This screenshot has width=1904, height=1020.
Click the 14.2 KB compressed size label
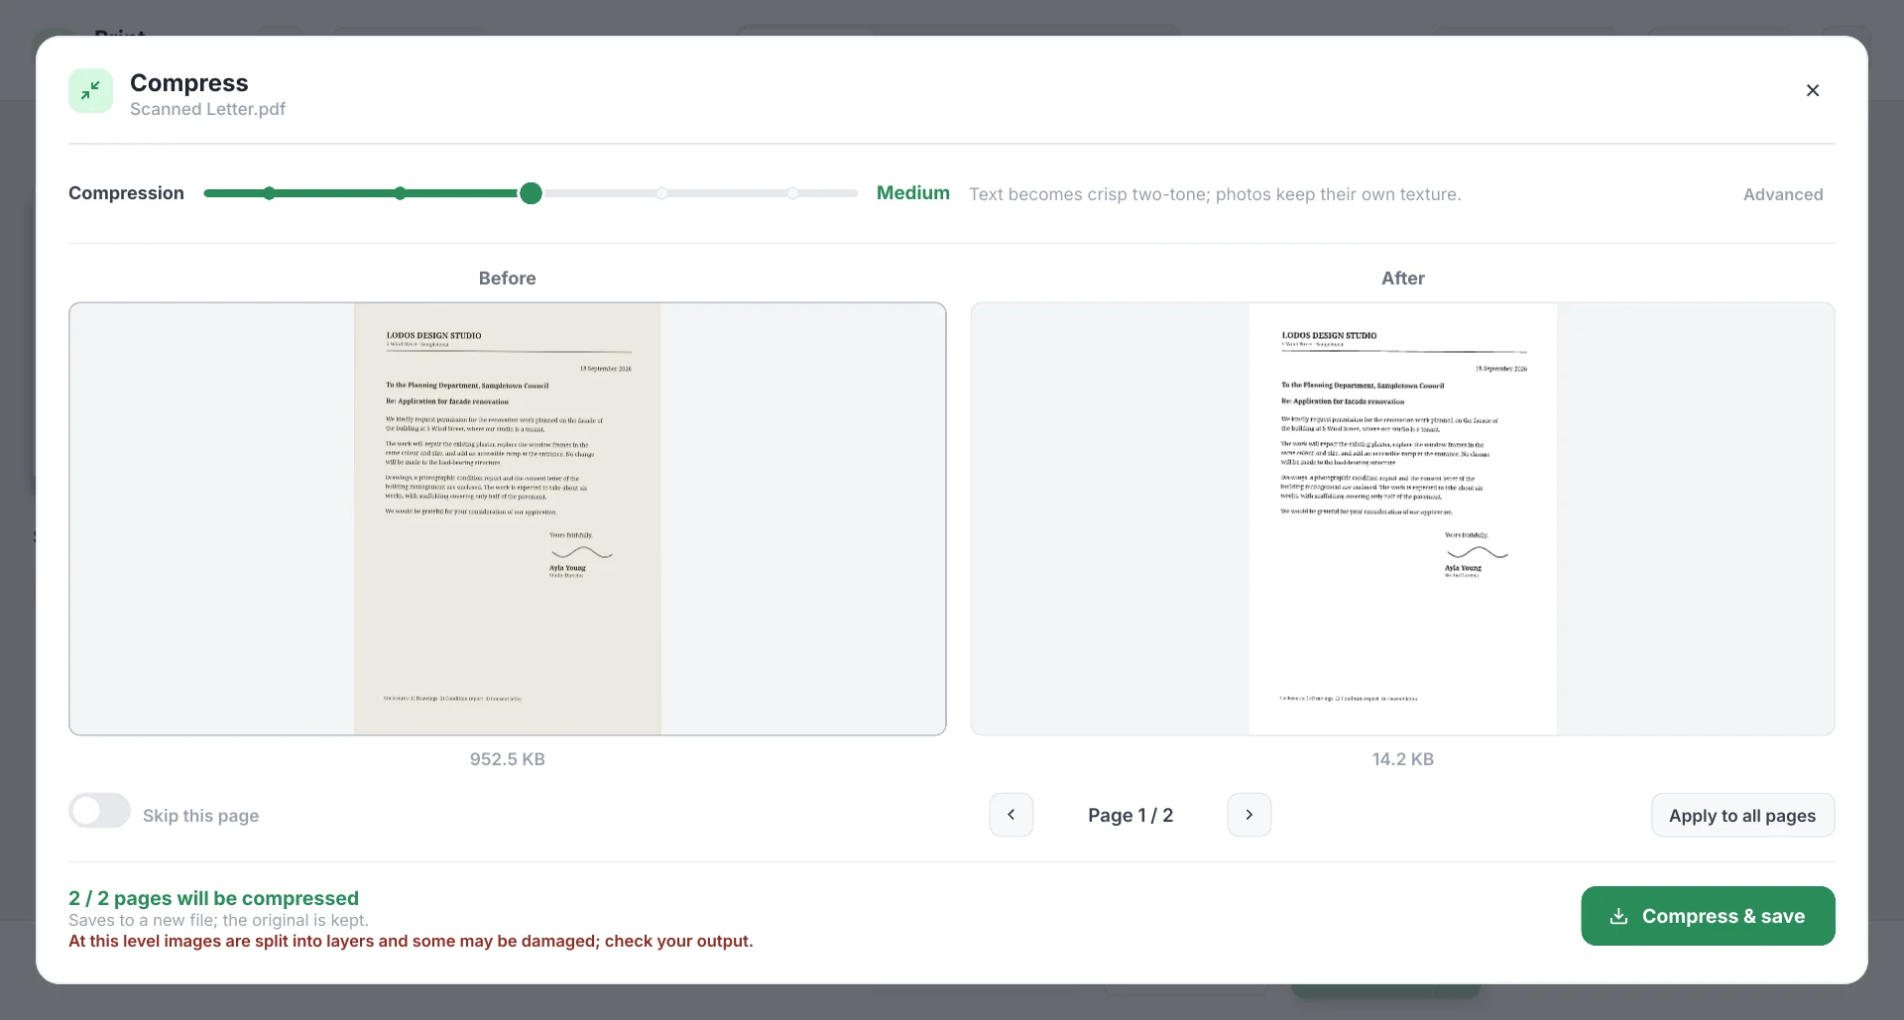(1402, 759)
